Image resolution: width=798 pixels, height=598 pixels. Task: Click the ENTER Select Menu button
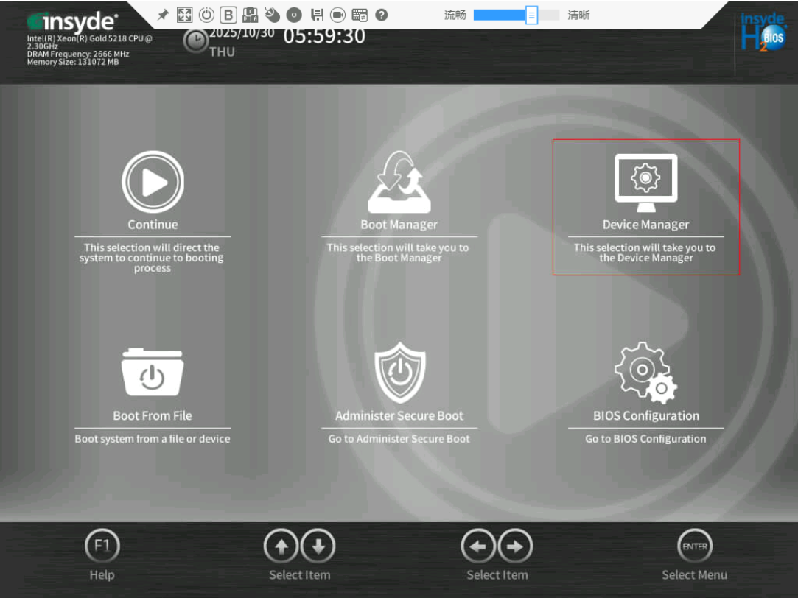pyautogui.click(x=694, y=546)
